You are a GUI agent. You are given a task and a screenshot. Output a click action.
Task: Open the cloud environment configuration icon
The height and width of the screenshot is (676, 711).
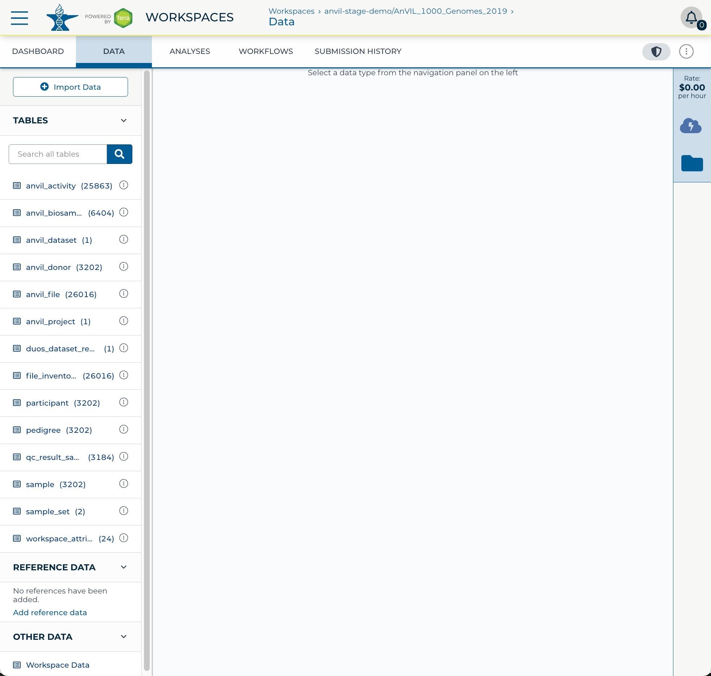pyautogui.click(x=691, y=126)
